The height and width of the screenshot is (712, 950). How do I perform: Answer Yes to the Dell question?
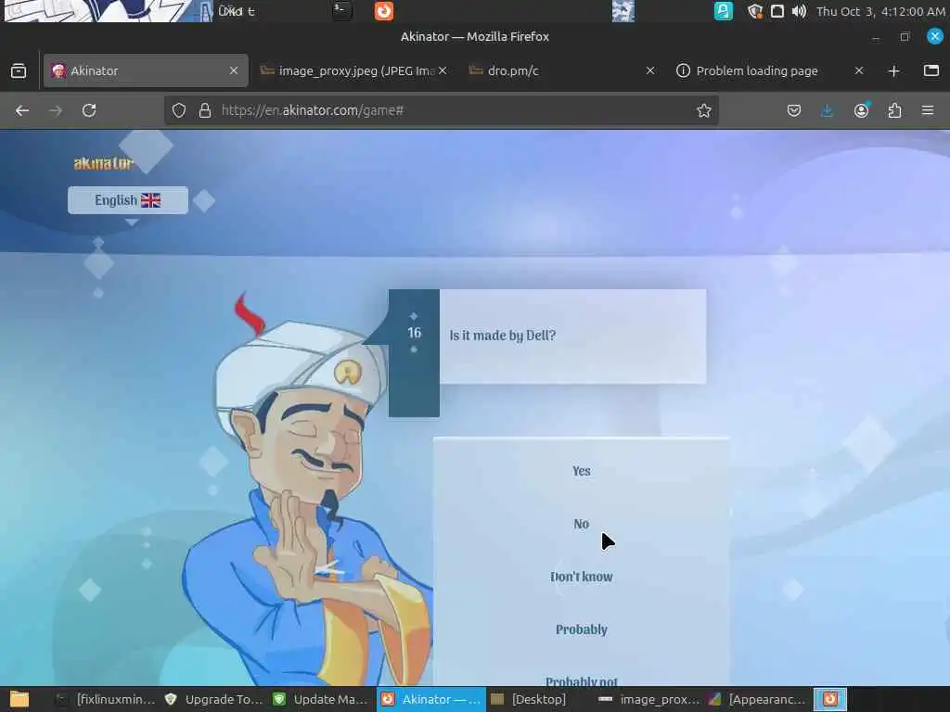tap(581, 471)
